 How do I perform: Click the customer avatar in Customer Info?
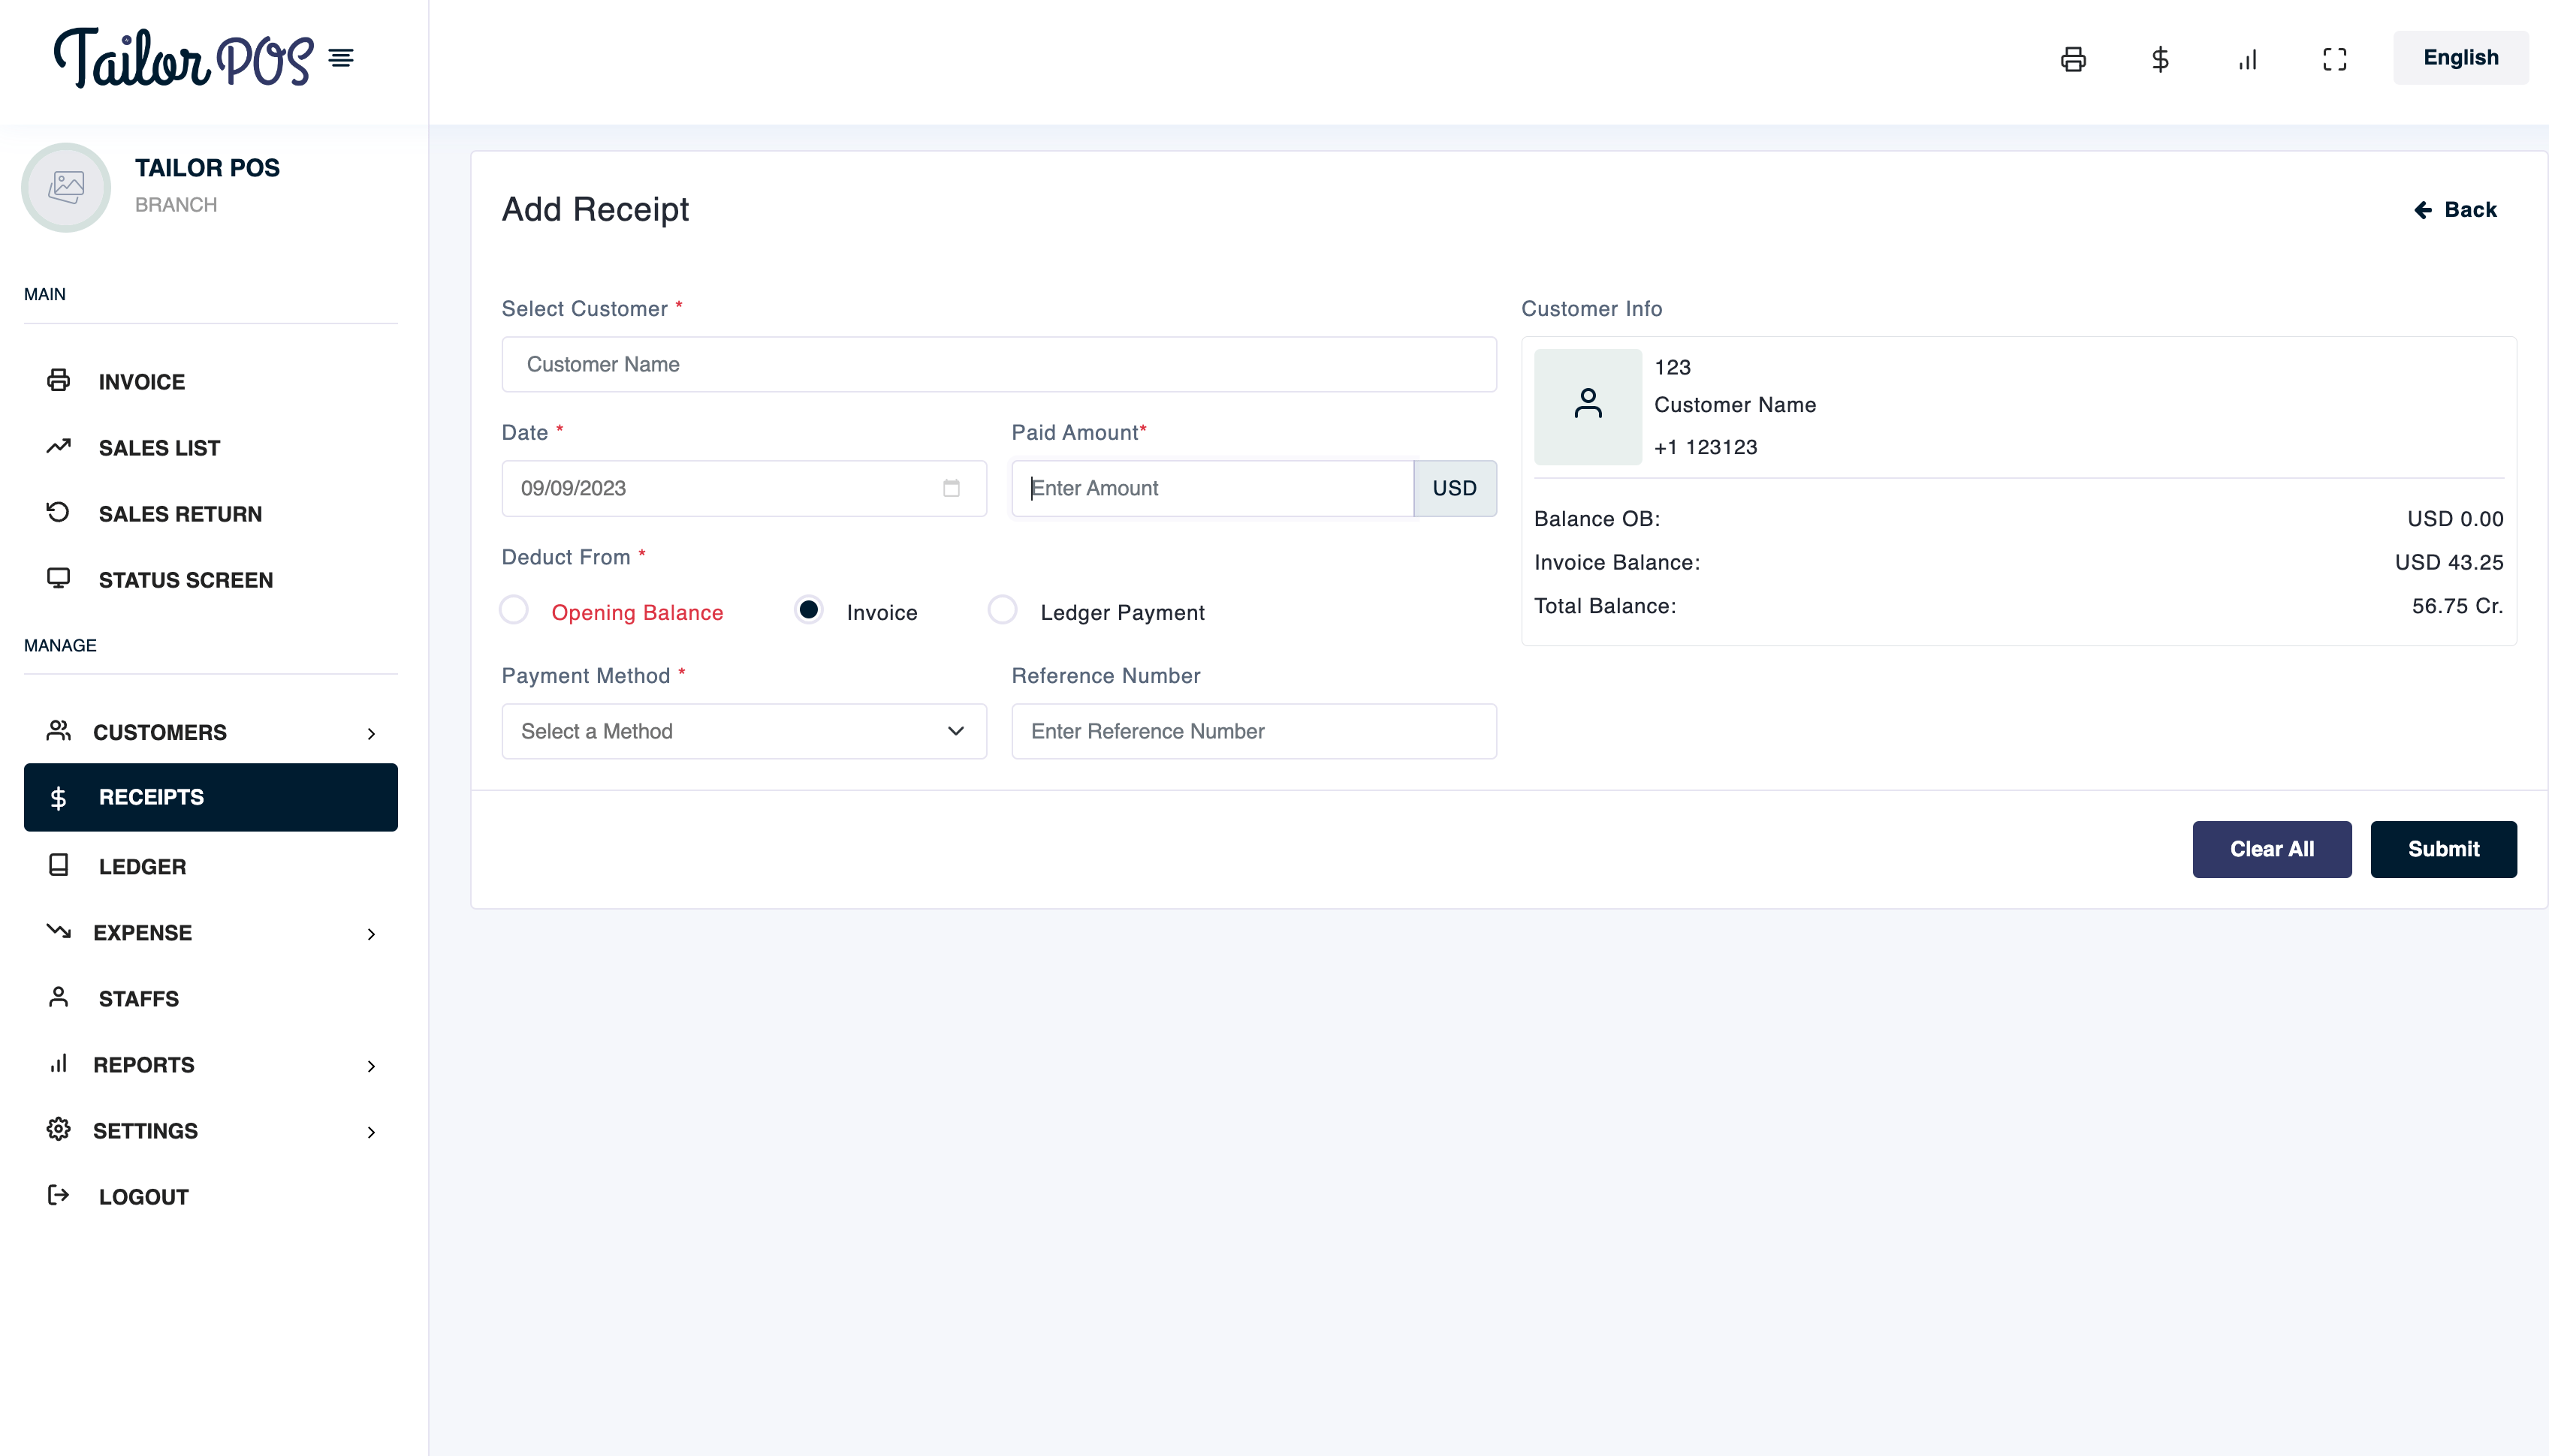[x=1588, y=406]
